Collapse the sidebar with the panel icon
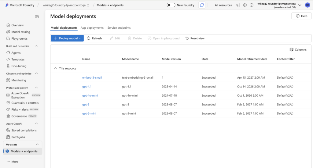Screen dimensions: 313x168 tap(37, 17)
